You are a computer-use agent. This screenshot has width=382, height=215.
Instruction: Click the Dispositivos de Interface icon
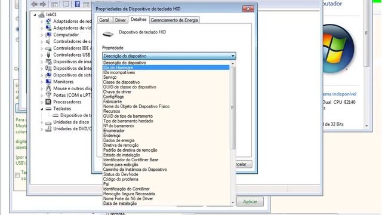48,68
